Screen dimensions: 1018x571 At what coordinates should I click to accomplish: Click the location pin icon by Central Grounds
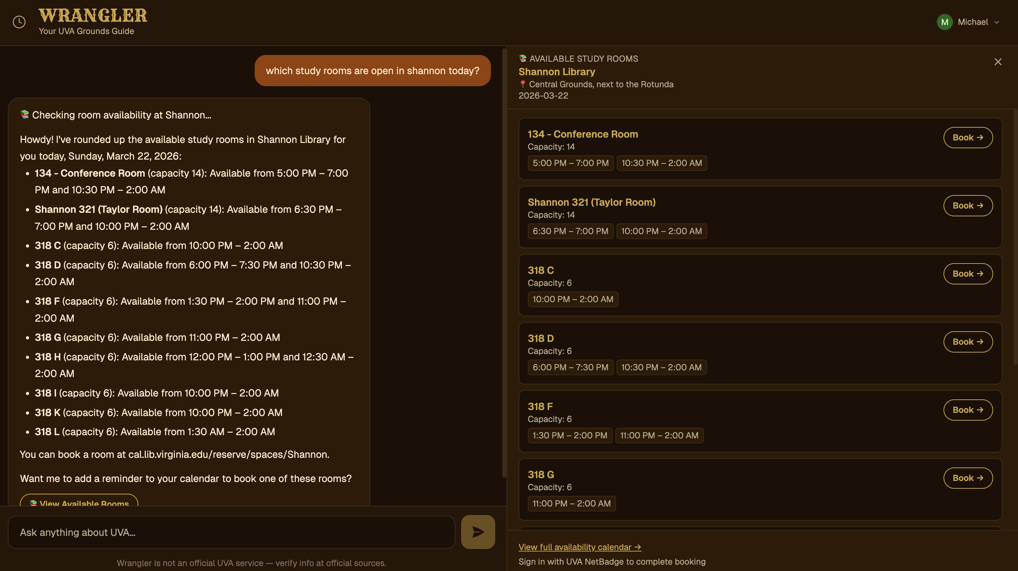pyautogui.click(x=522, y=84)
